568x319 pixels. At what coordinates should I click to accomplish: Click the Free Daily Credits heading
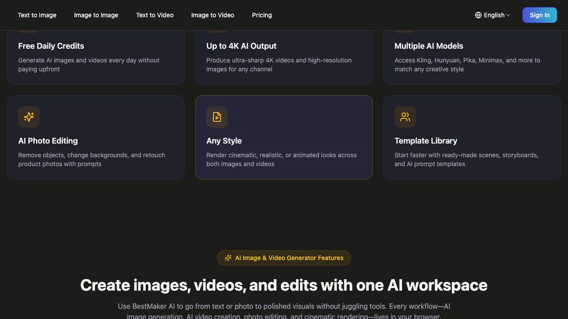coord(51,46)
